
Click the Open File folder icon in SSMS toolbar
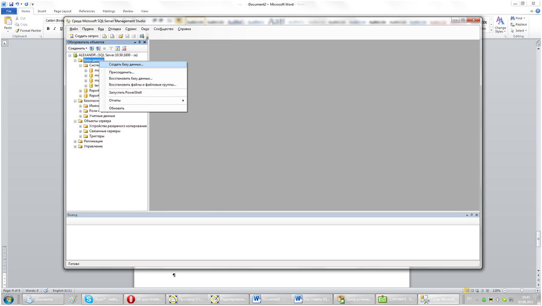[120, 36]
